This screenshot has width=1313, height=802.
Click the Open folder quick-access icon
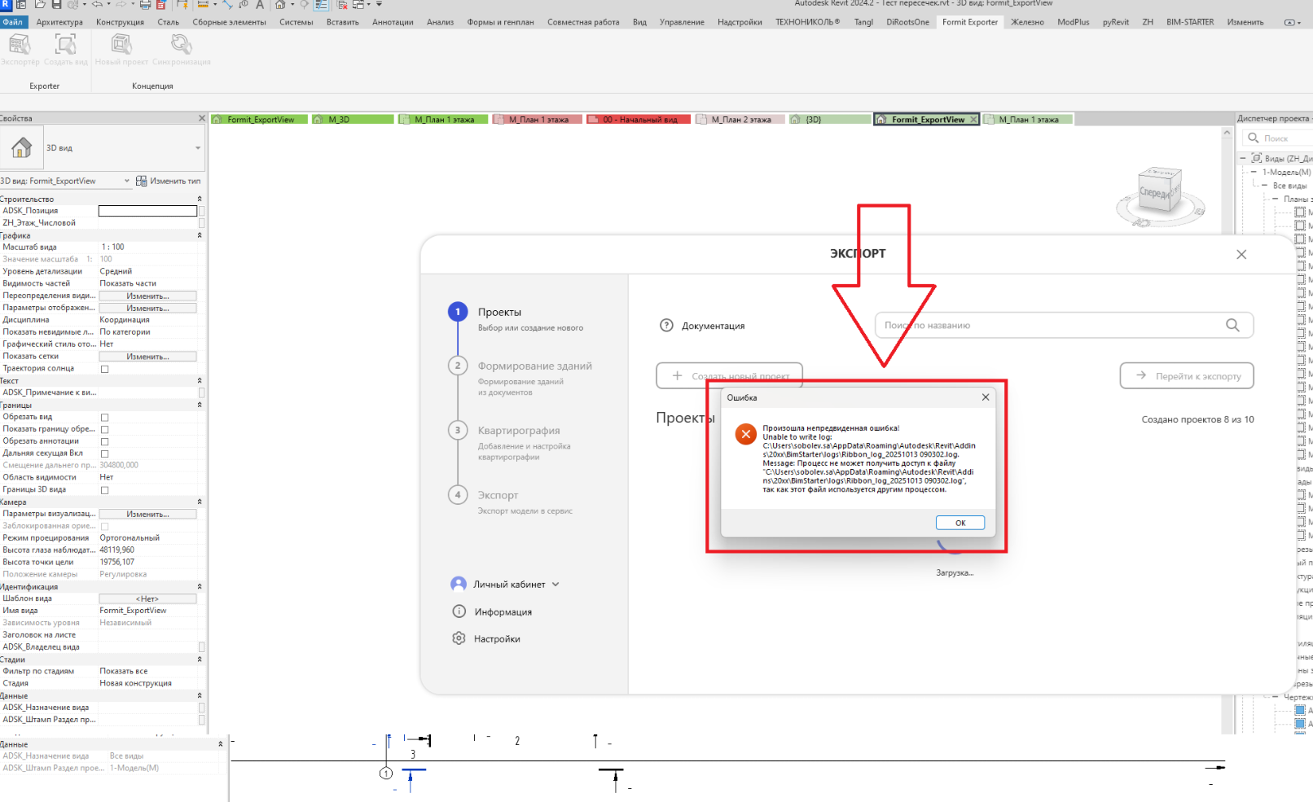point(40,4)
